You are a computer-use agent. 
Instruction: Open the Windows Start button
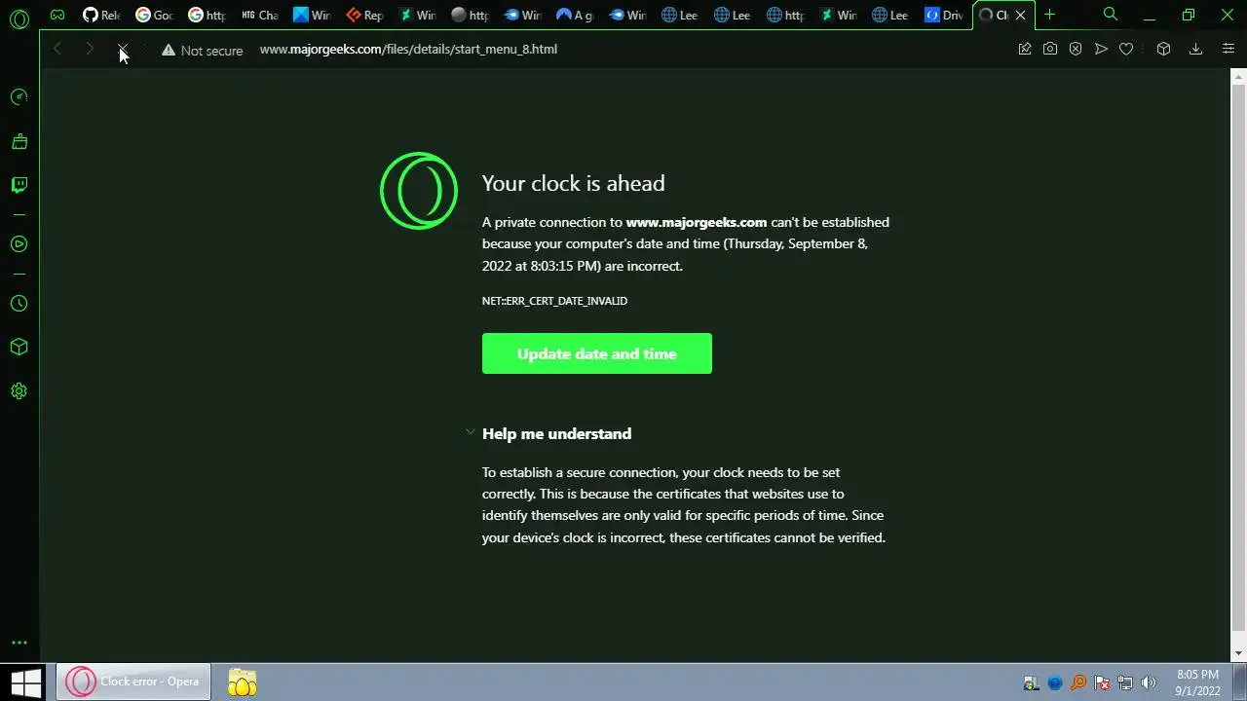pos(25,682)
